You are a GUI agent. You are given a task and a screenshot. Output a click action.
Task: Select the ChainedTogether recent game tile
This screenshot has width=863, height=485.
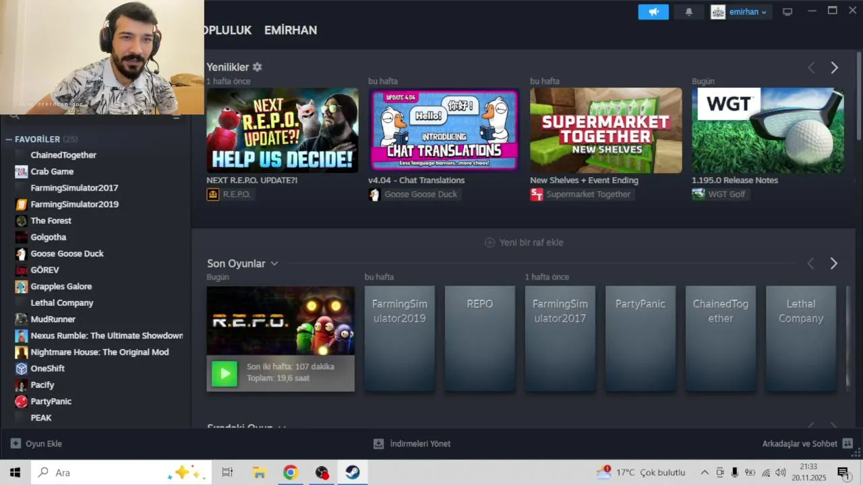721,339
